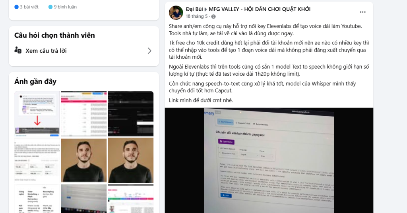Viewport: 407px width, 213px height.
Task: Open the colorful timeline thumbnail at bottom right
Action: 130,199
